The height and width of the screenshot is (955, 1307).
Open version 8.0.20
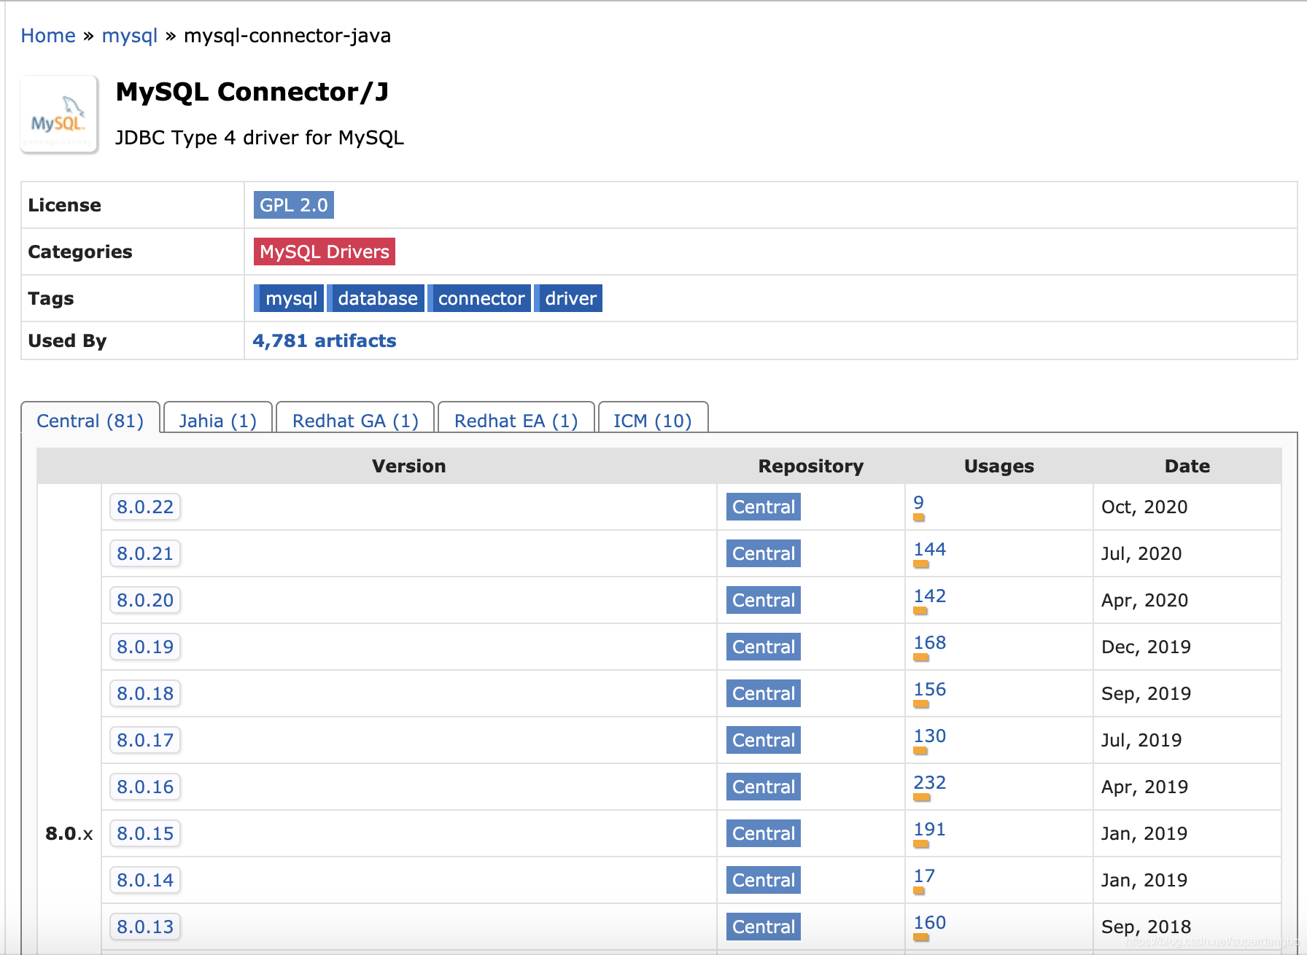(145, 600)
